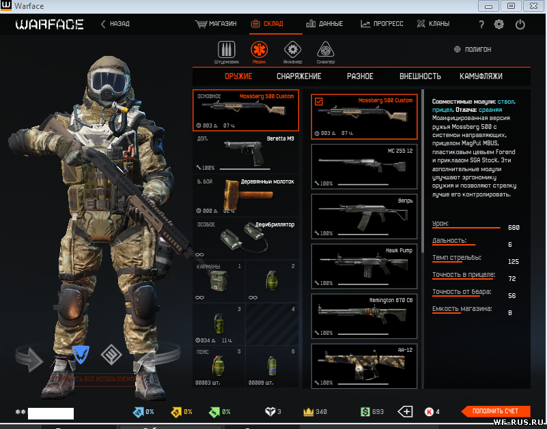Rotate the character with the left arrow
Screen dimensions: 547x429
(x=30, y=359)
